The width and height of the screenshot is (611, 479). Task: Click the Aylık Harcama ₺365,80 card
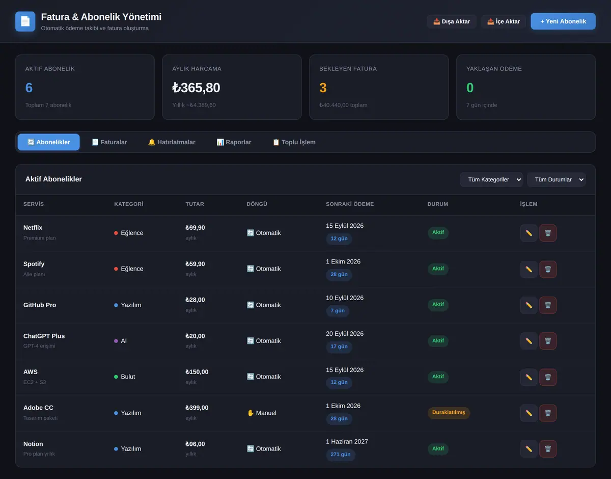point(232,87)
